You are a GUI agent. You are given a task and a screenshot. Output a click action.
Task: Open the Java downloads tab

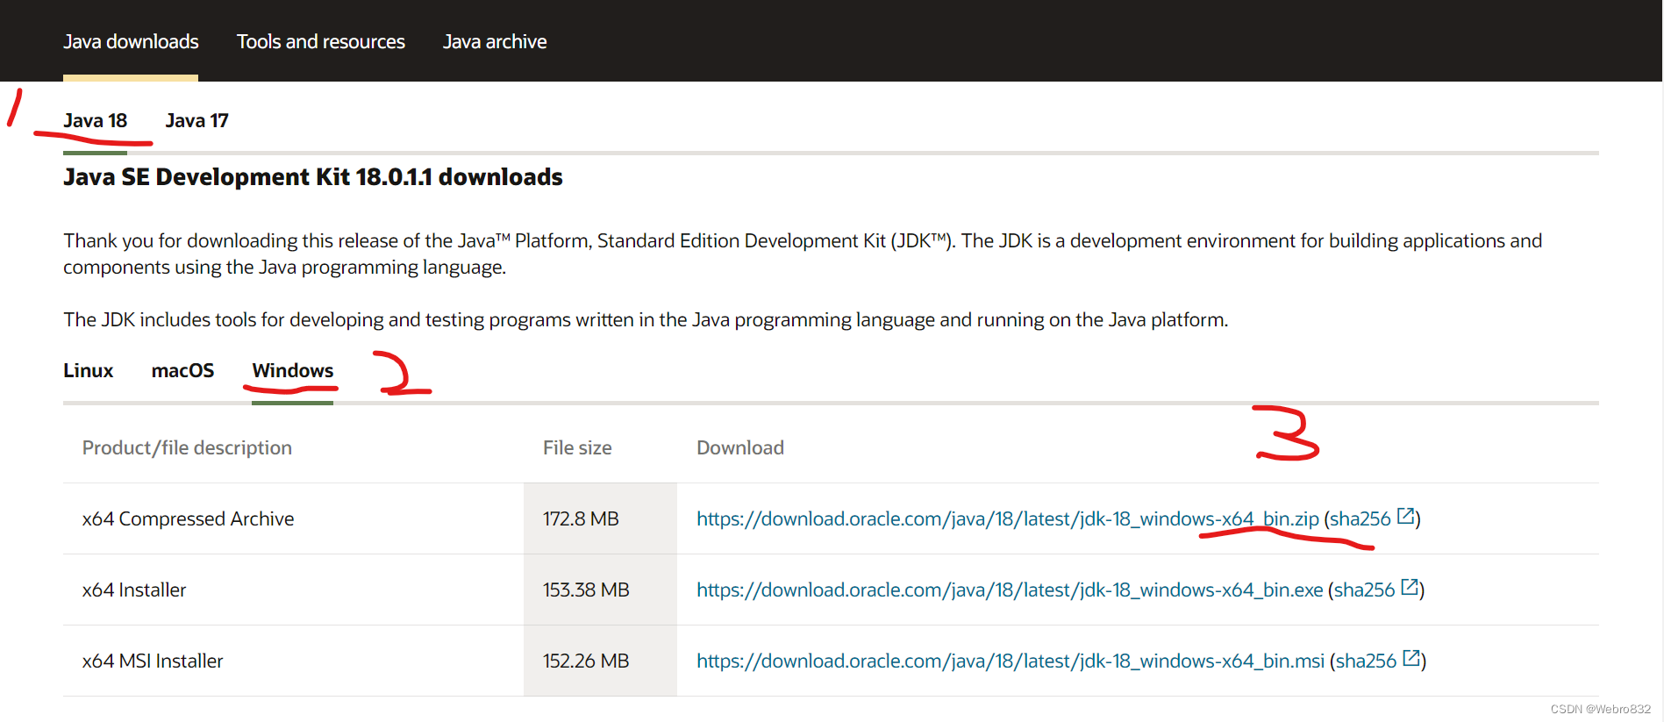coord(131,41)
